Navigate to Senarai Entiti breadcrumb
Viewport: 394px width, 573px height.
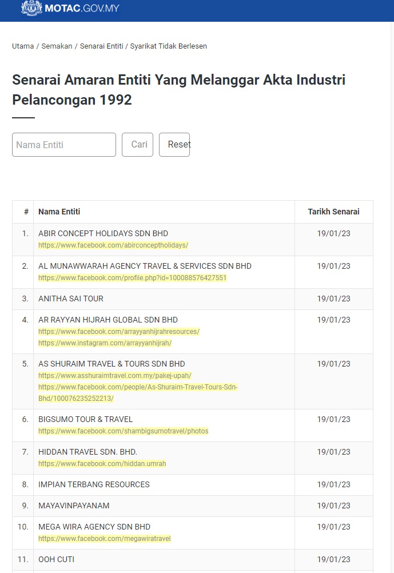point(101,46)
